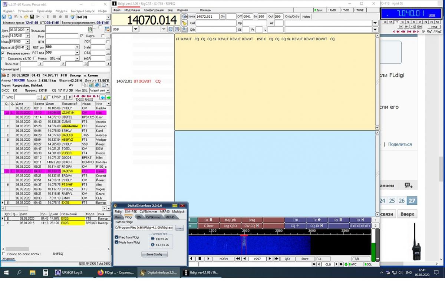The width and height of the screenshot is (445, 281).
Task: Click the Call input field in fldigi
Action: [x=216, y=23]
